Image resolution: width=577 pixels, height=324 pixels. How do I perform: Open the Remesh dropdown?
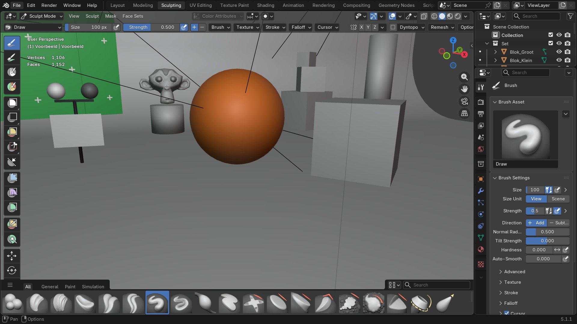[442, 27]
